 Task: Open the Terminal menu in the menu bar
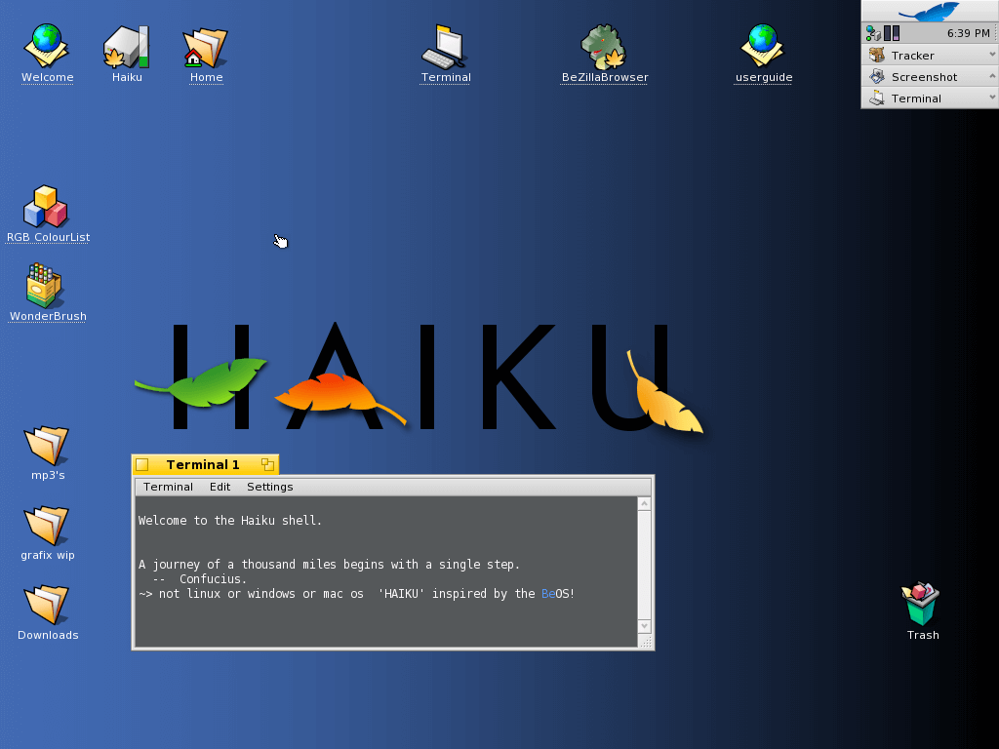pyautogui.click(x=168, y=487)
